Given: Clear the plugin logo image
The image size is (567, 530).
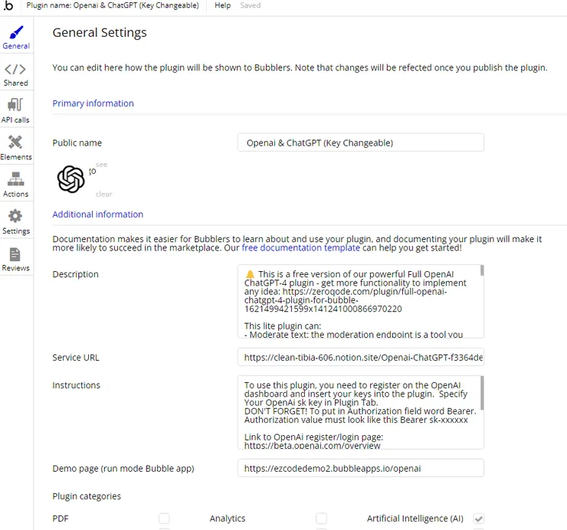Looking at the screenshot, I should coord(103,195).
